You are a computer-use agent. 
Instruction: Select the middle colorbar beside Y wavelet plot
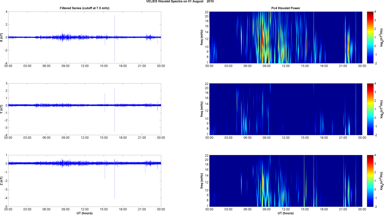click(370, 109)
